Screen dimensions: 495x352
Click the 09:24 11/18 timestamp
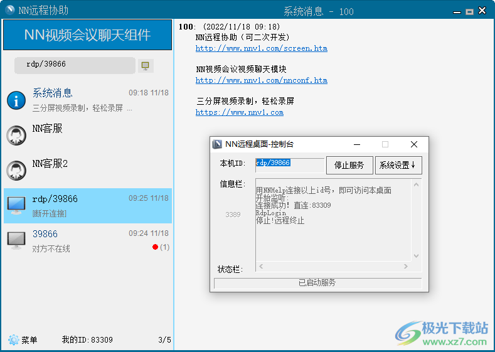pyautogui.click(x=148, y=233)
